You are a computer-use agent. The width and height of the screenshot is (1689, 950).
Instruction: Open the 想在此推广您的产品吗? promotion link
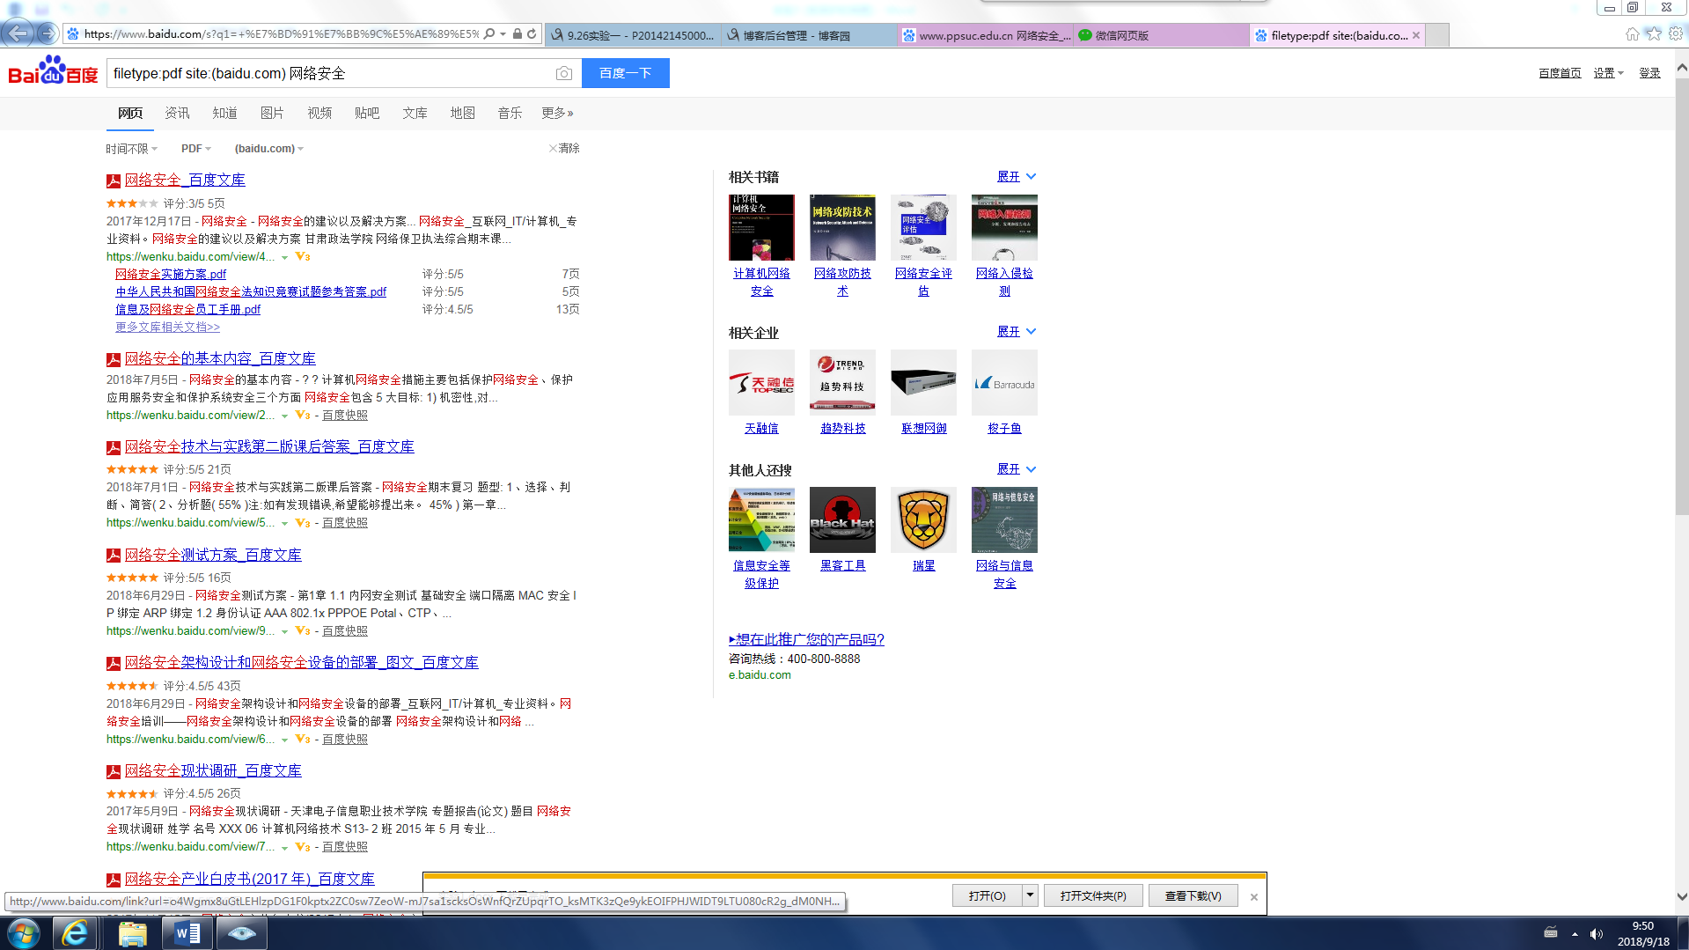[x=806, y=639]
